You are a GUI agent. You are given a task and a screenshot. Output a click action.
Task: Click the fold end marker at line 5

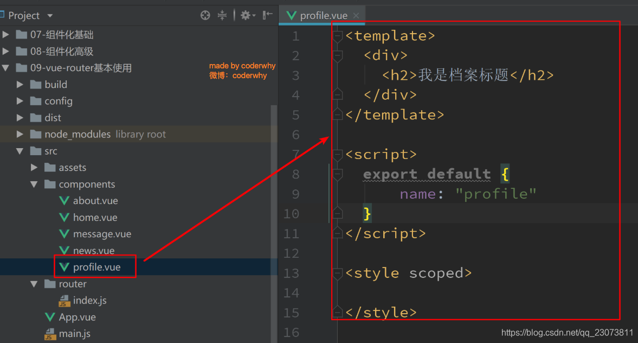pos(337,114)
